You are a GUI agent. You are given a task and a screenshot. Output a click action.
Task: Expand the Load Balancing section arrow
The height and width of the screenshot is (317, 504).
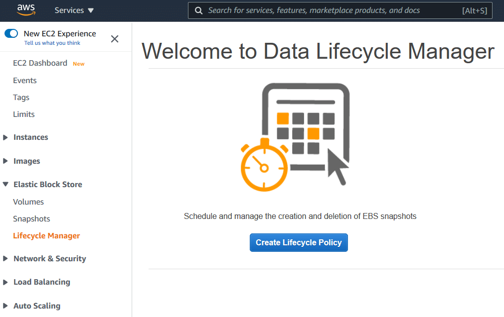(x=5, y=282)
